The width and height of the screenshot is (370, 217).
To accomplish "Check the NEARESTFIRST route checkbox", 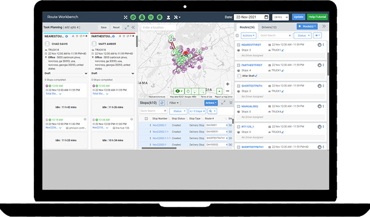I will tap(238, 45).
